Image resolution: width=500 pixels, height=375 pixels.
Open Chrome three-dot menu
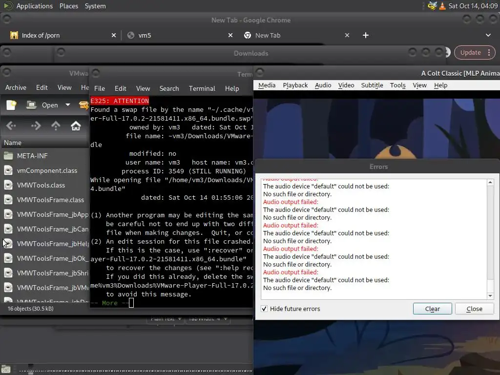click(489, 53)
